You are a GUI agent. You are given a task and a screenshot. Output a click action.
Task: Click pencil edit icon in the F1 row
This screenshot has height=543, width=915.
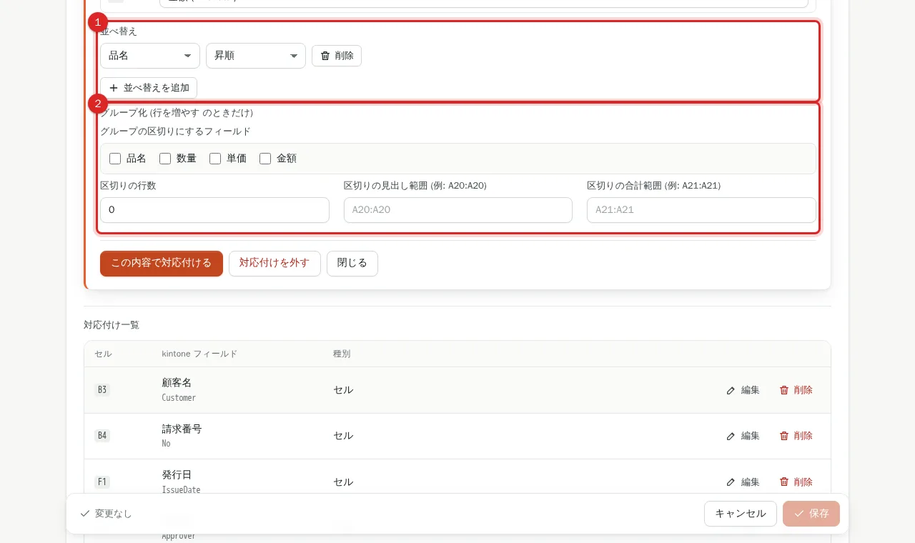click(731, 482)
